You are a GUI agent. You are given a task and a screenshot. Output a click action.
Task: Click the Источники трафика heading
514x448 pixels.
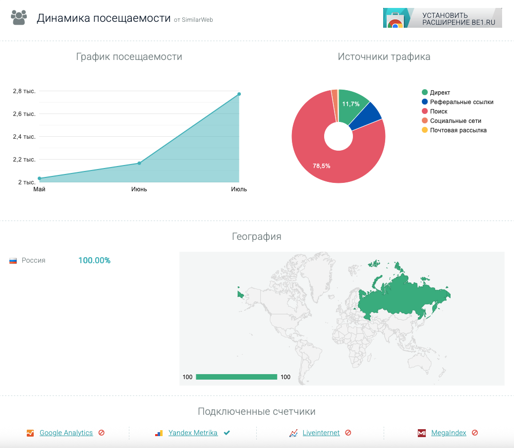click(x=384, y=56)
